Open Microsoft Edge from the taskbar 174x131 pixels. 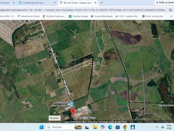pyautogui.click(x=110, y=127)
